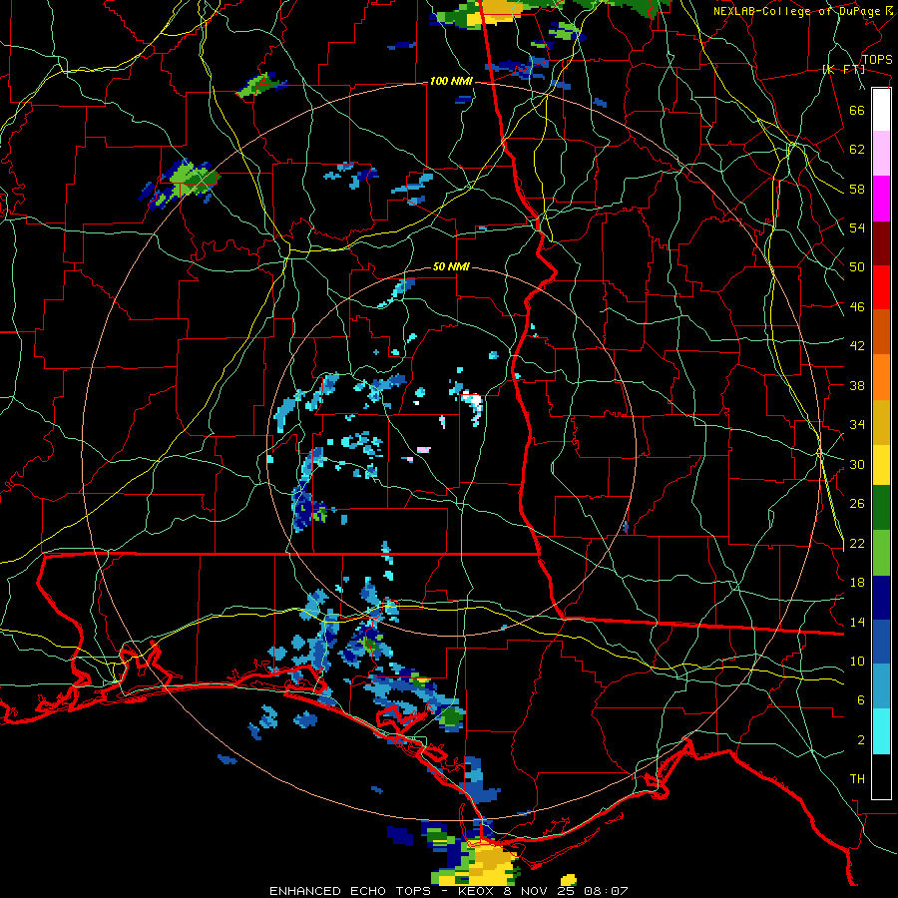Click the [K FT] units label
Image resolution: width=898 pixels, height=898 pixels.
pos(843,70)
